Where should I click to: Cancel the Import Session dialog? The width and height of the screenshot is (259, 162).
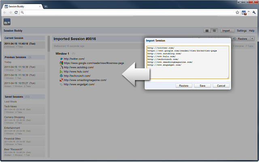pyautogui.click(x=221, y=85)
